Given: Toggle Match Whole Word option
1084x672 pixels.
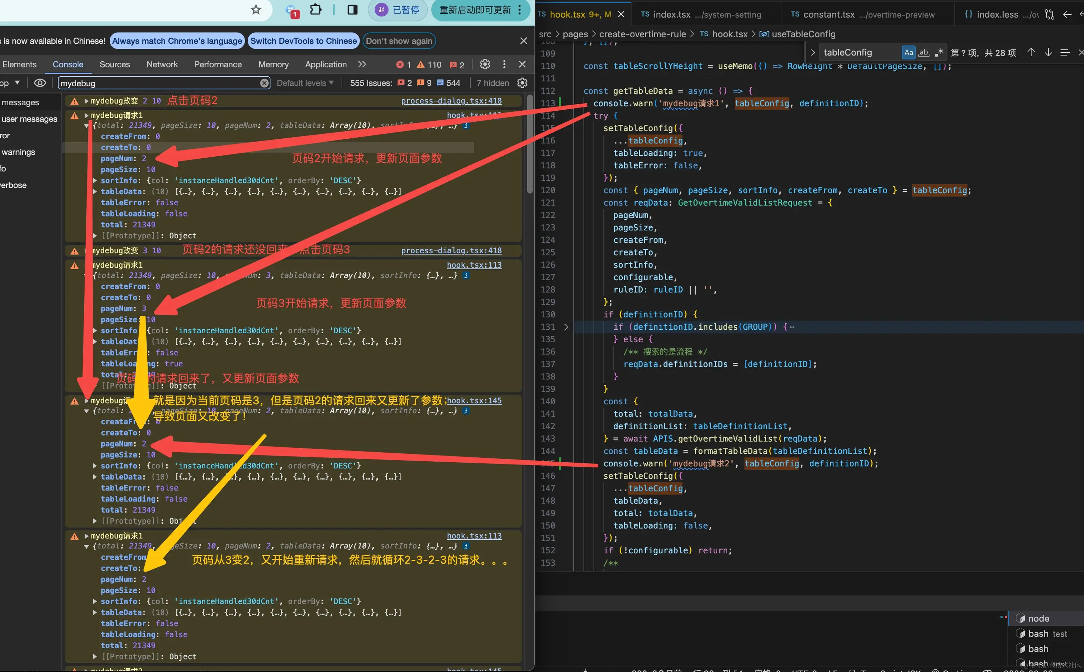Looking at the screenshot, I should (x=923, y=52).
